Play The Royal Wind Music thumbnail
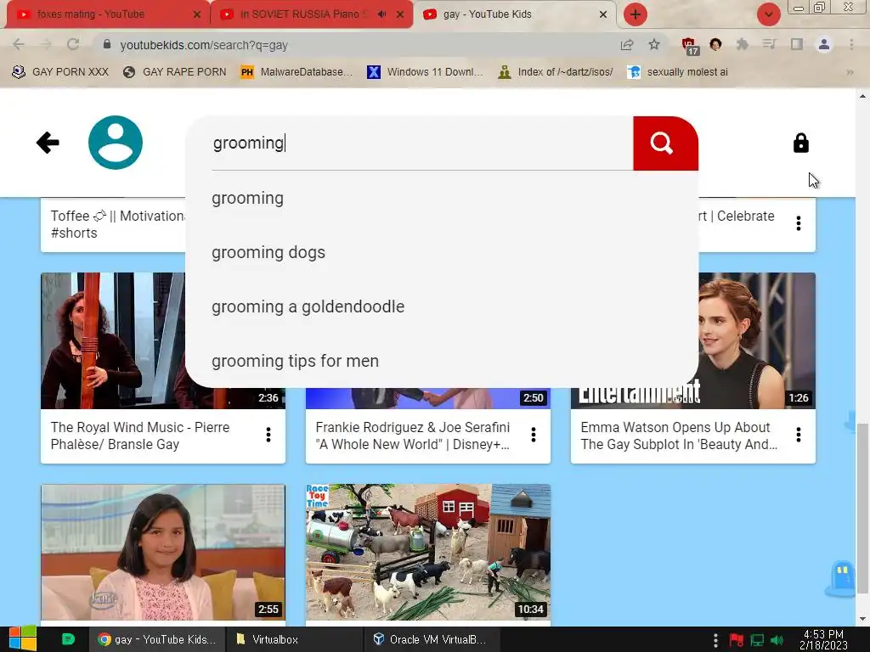This screenshot has height=652, width=870. click(111, 340)
